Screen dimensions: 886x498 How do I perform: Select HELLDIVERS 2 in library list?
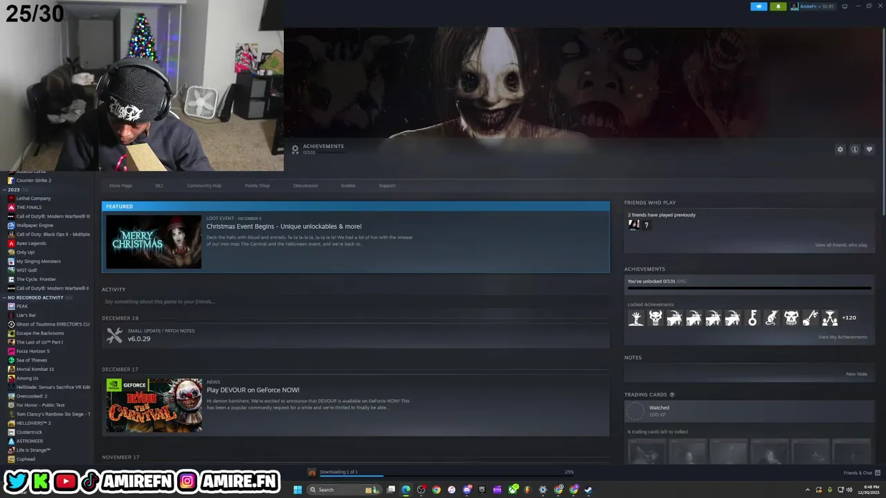(x=33, y=423)
